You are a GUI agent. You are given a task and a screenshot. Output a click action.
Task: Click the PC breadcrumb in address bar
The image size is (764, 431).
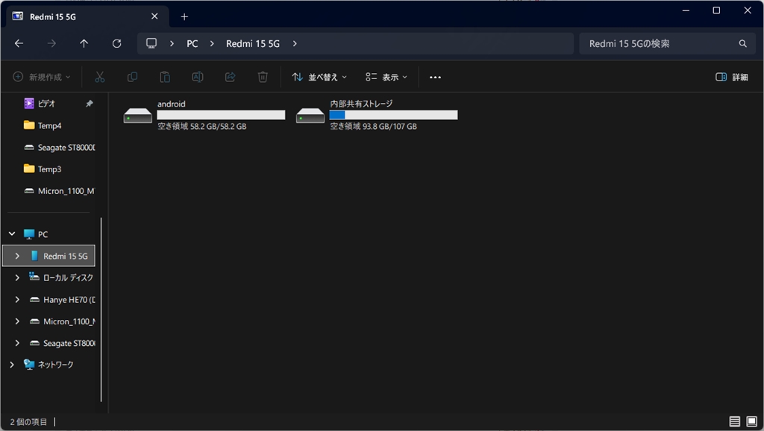tap(192, 43)
